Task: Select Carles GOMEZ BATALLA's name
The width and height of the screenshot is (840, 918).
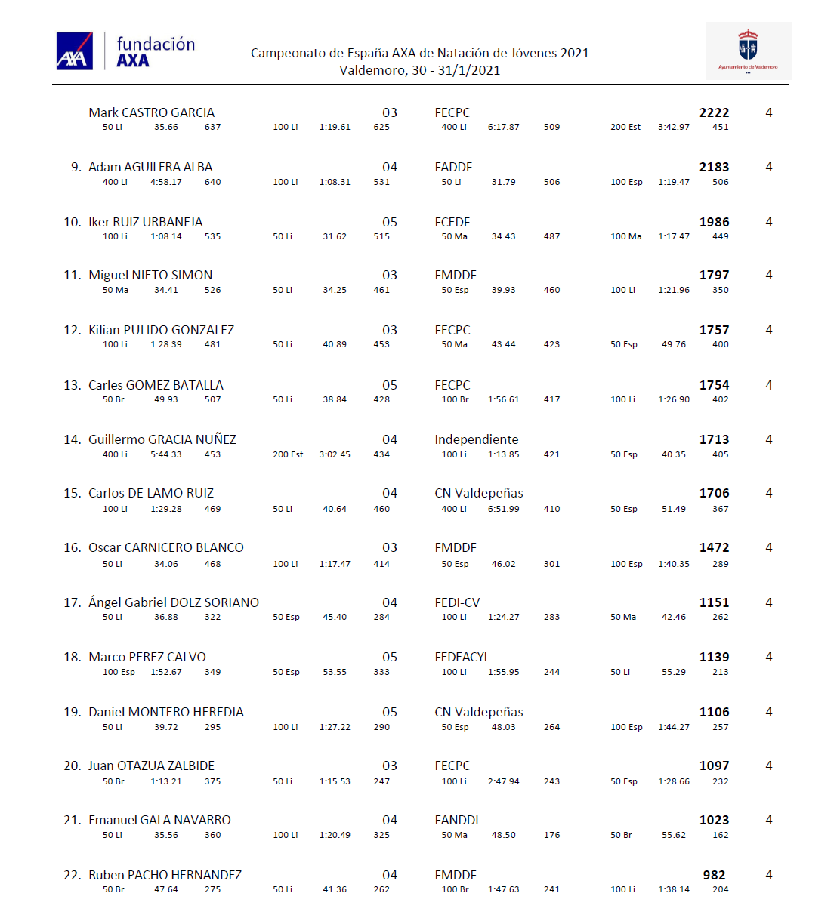Action: click(x=156, y=385)
